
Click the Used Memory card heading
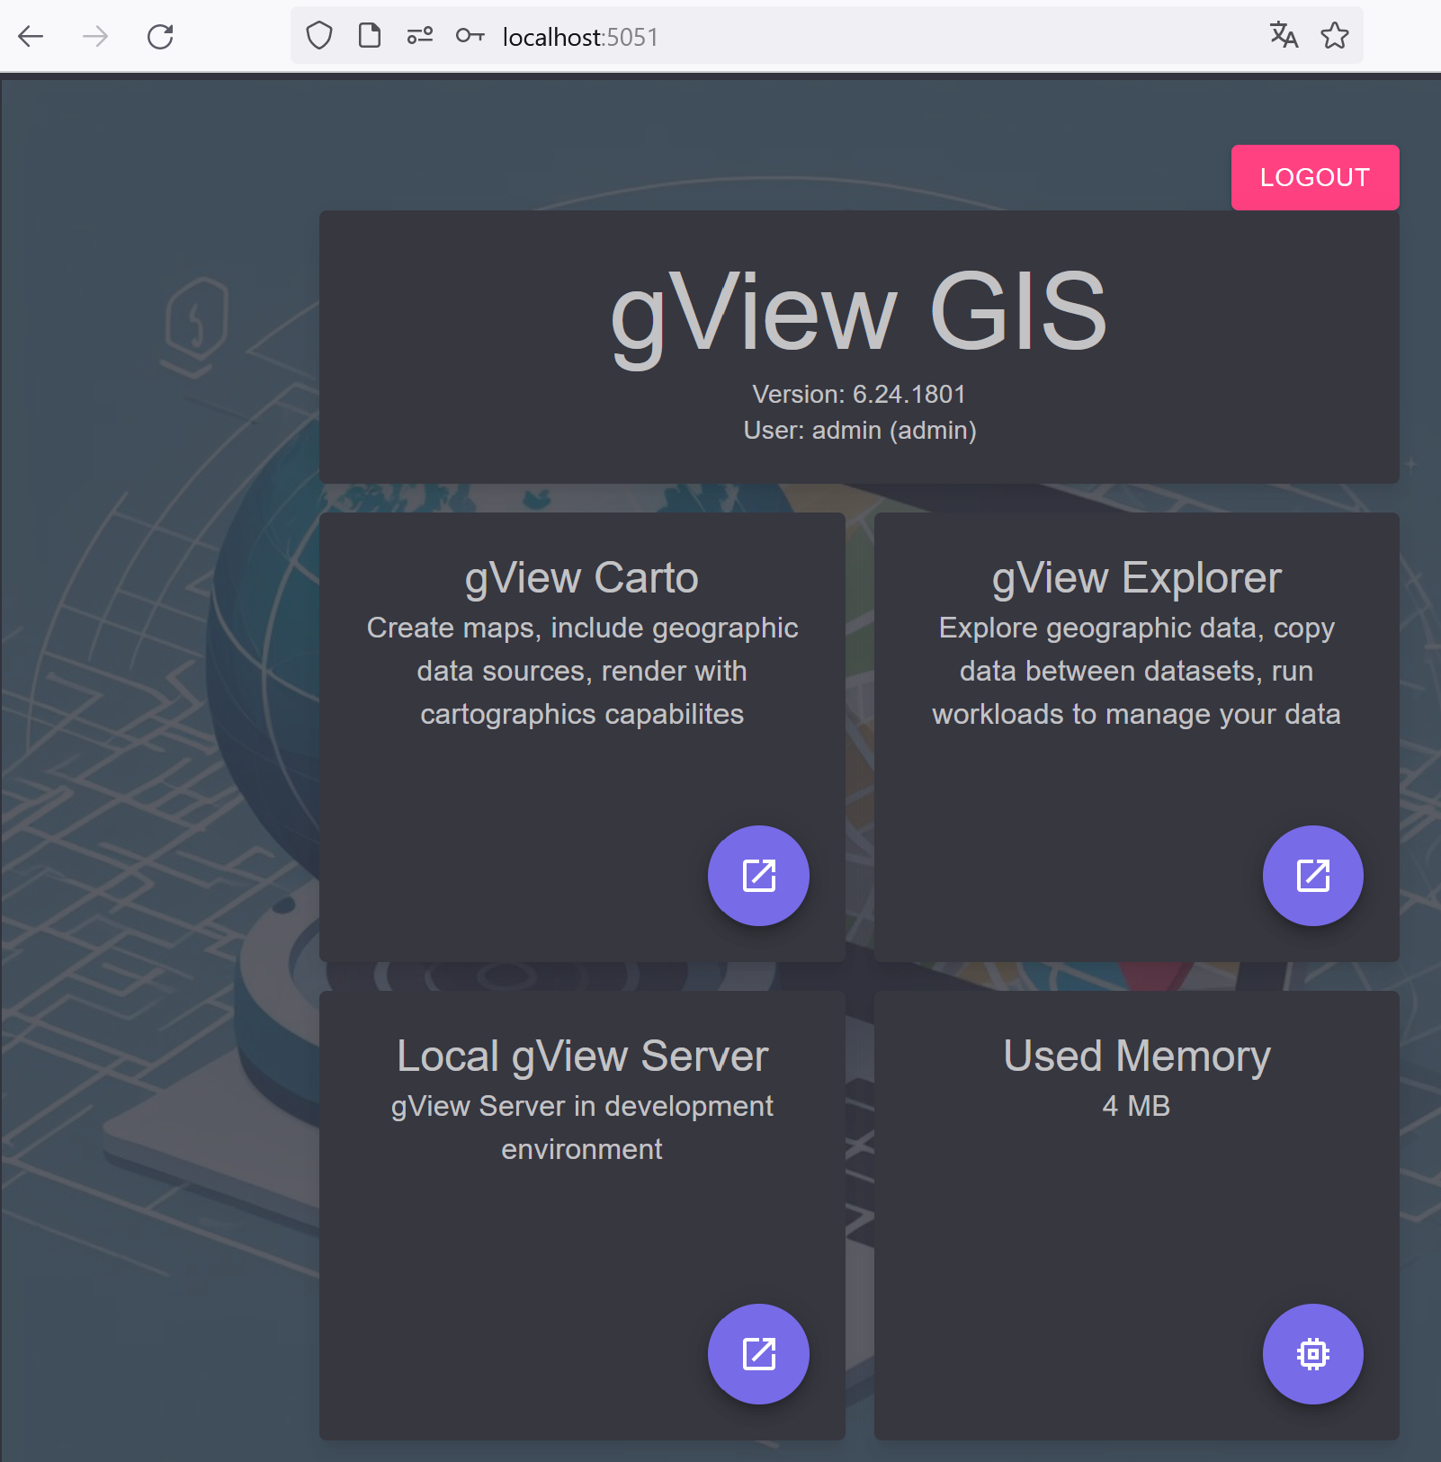(1136, 1056)
